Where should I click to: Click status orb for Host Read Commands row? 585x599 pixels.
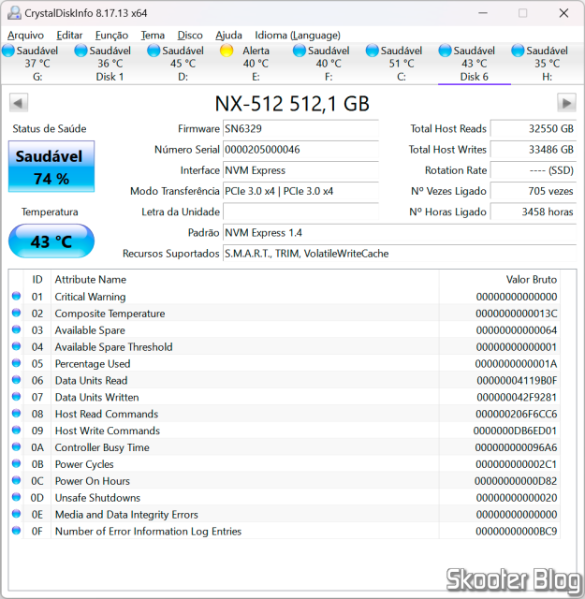tap(16, 414)
